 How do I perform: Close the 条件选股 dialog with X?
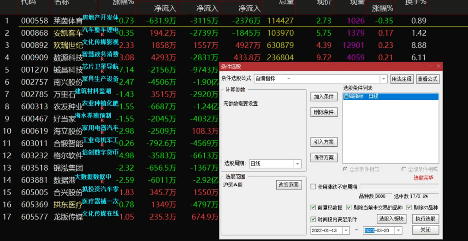(x=438, y=66)
